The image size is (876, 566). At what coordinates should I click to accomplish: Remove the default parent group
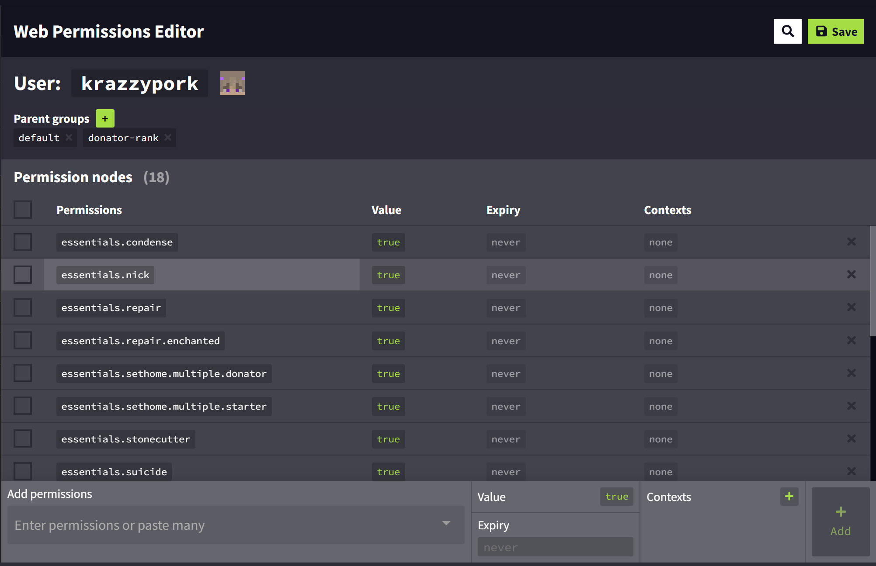click(x=69, y=138)
